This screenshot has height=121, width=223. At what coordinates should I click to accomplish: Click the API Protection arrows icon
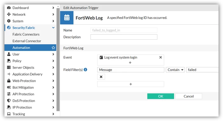point(9,94)
